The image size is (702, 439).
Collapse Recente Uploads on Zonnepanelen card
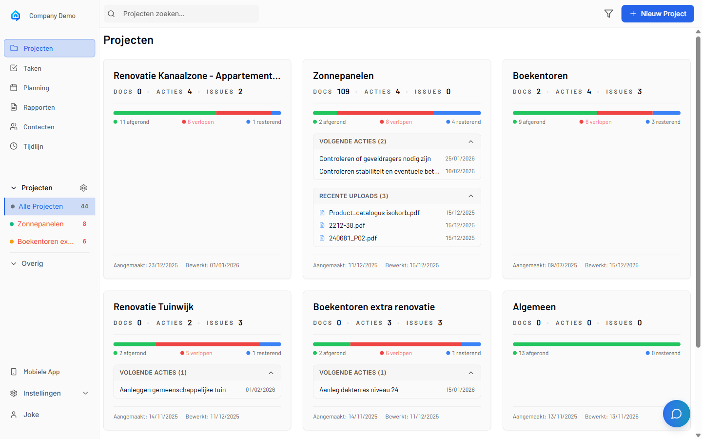click(x=471, y=196)
